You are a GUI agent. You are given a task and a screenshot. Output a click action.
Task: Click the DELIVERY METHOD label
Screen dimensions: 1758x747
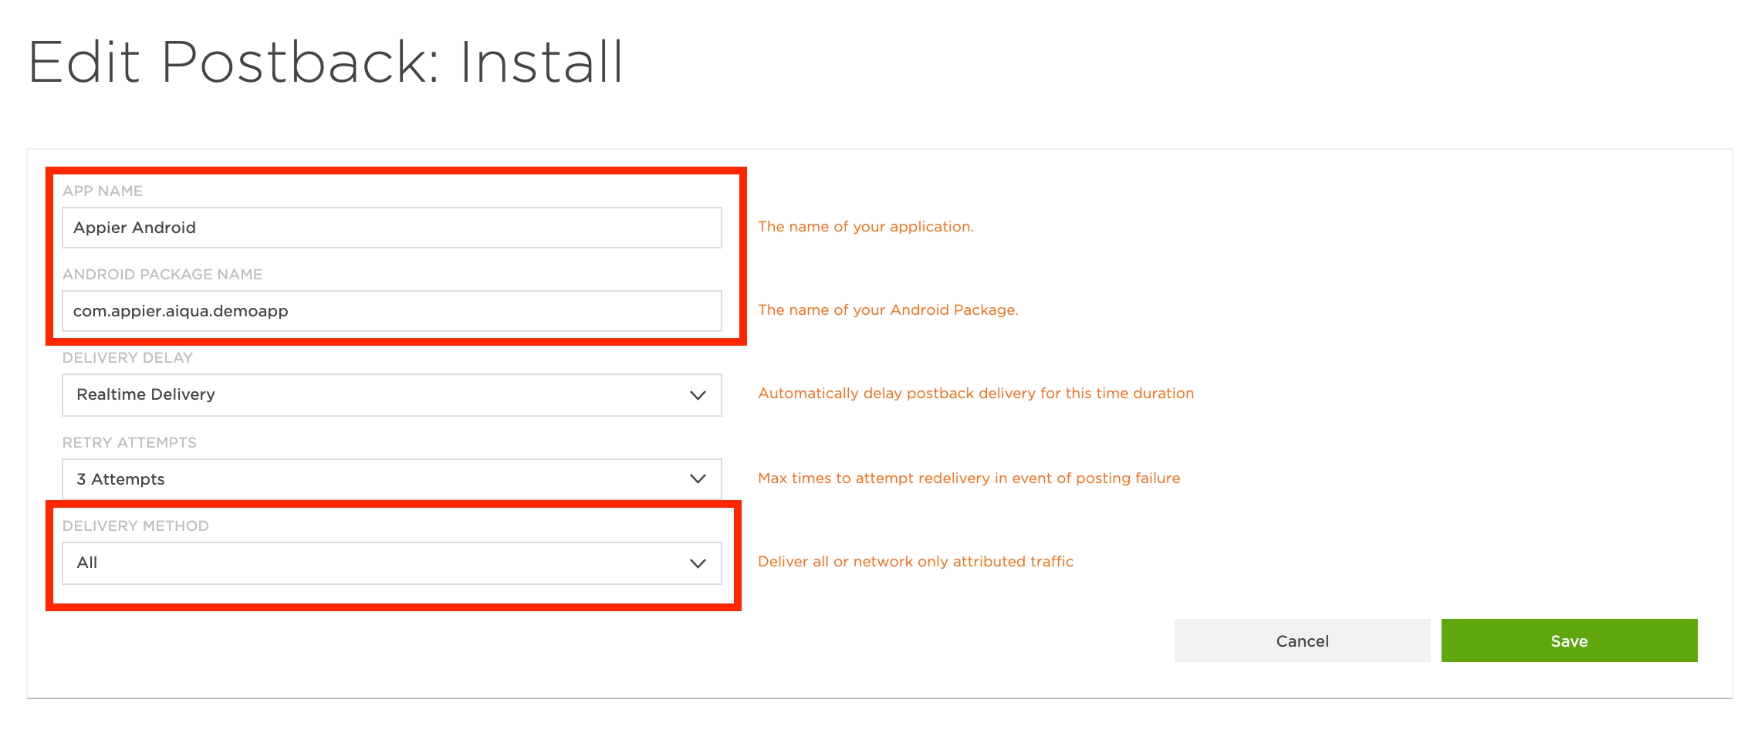135,526
